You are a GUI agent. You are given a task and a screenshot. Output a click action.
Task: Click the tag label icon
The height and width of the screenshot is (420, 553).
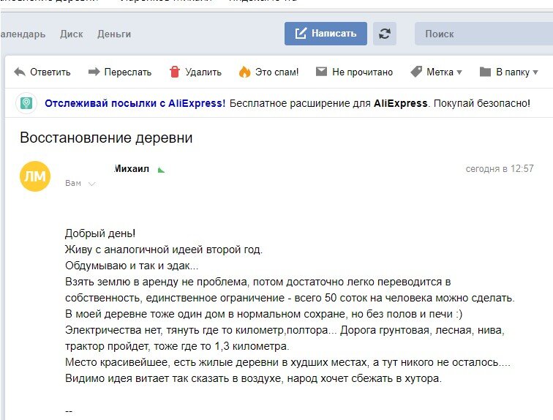coord(416,72)
